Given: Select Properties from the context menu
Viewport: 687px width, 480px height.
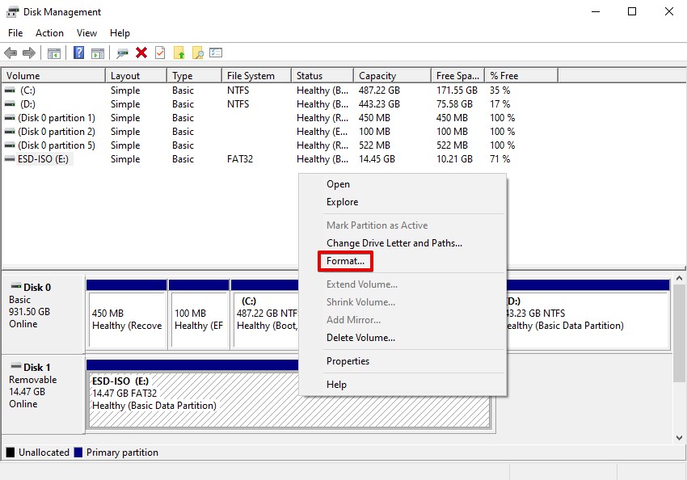Looking at the screenshot, I should pyautogui.click(x=348, y=361).
